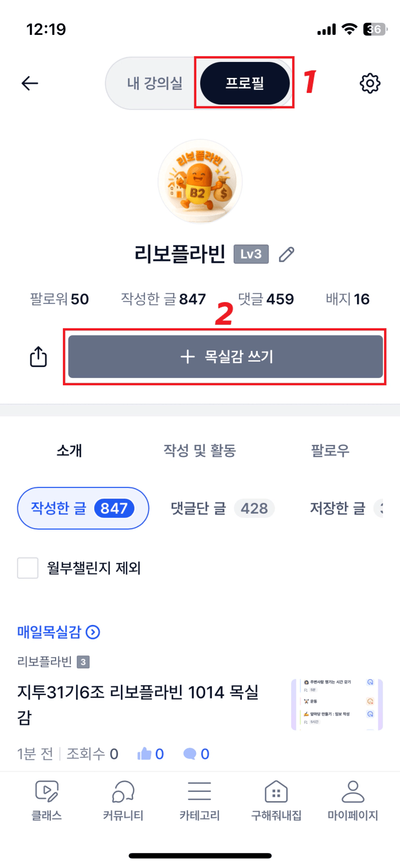
Task: Tap the back arrow icon
Action: (30, 83)
